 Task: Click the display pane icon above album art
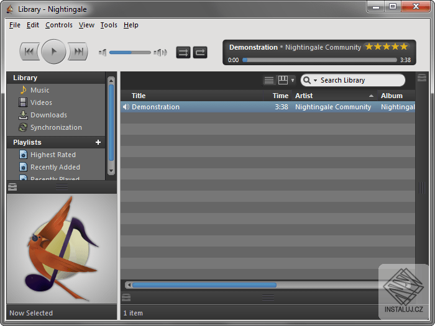coord(12,187)
